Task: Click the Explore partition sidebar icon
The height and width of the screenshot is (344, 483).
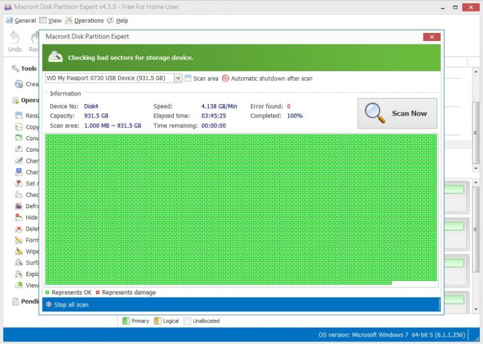Action: pos(19,273)
